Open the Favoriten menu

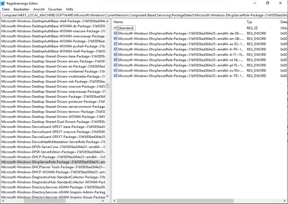(55, 9)
